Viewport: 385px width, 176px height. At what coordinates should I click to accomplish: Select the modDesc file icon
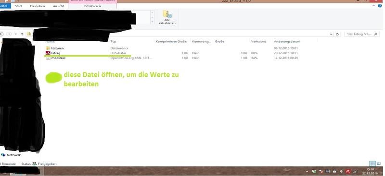point(48,58)
